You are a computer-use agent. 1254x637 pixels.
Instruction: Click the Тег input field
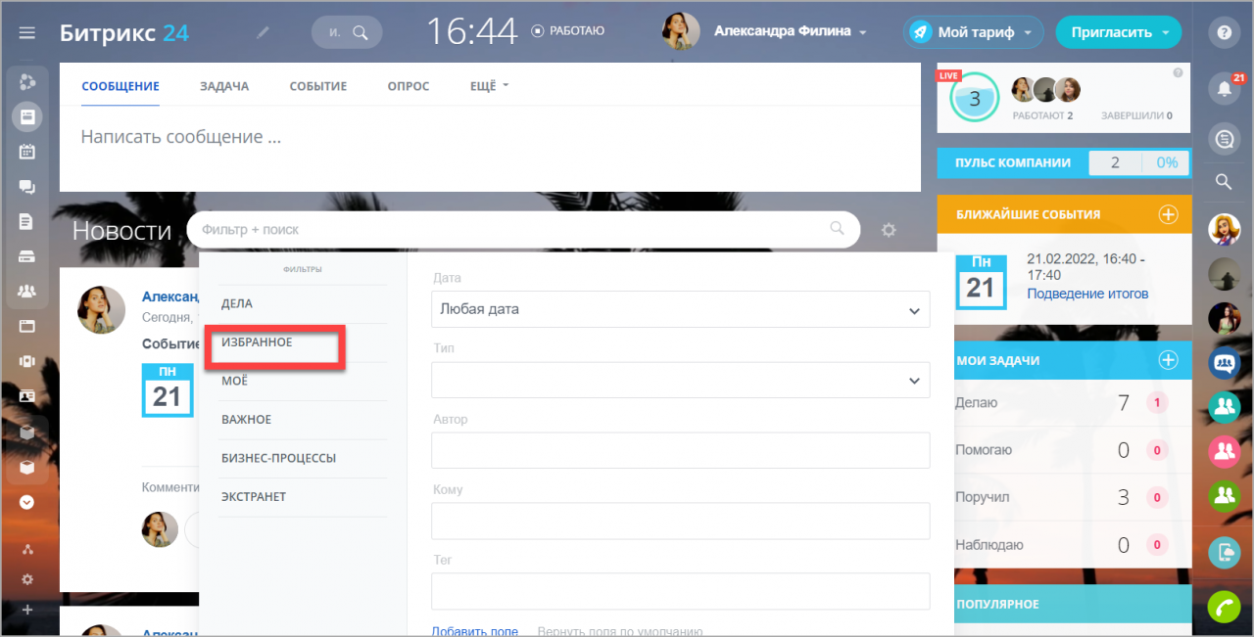(680, 591)
